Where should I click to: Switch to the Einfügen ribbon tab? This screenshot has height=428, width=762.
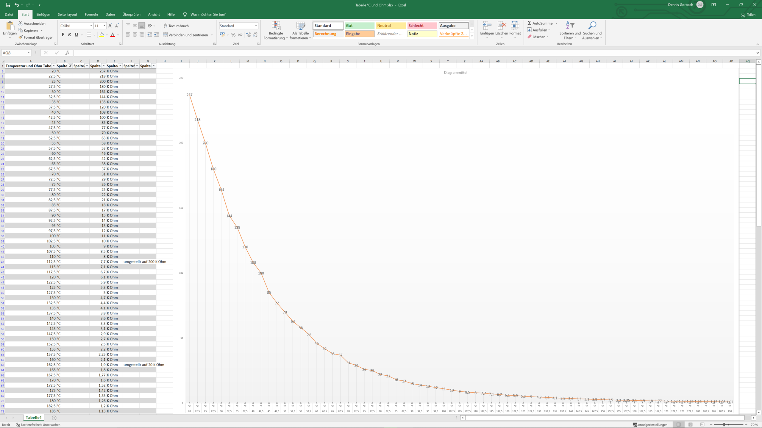[43, 14]
